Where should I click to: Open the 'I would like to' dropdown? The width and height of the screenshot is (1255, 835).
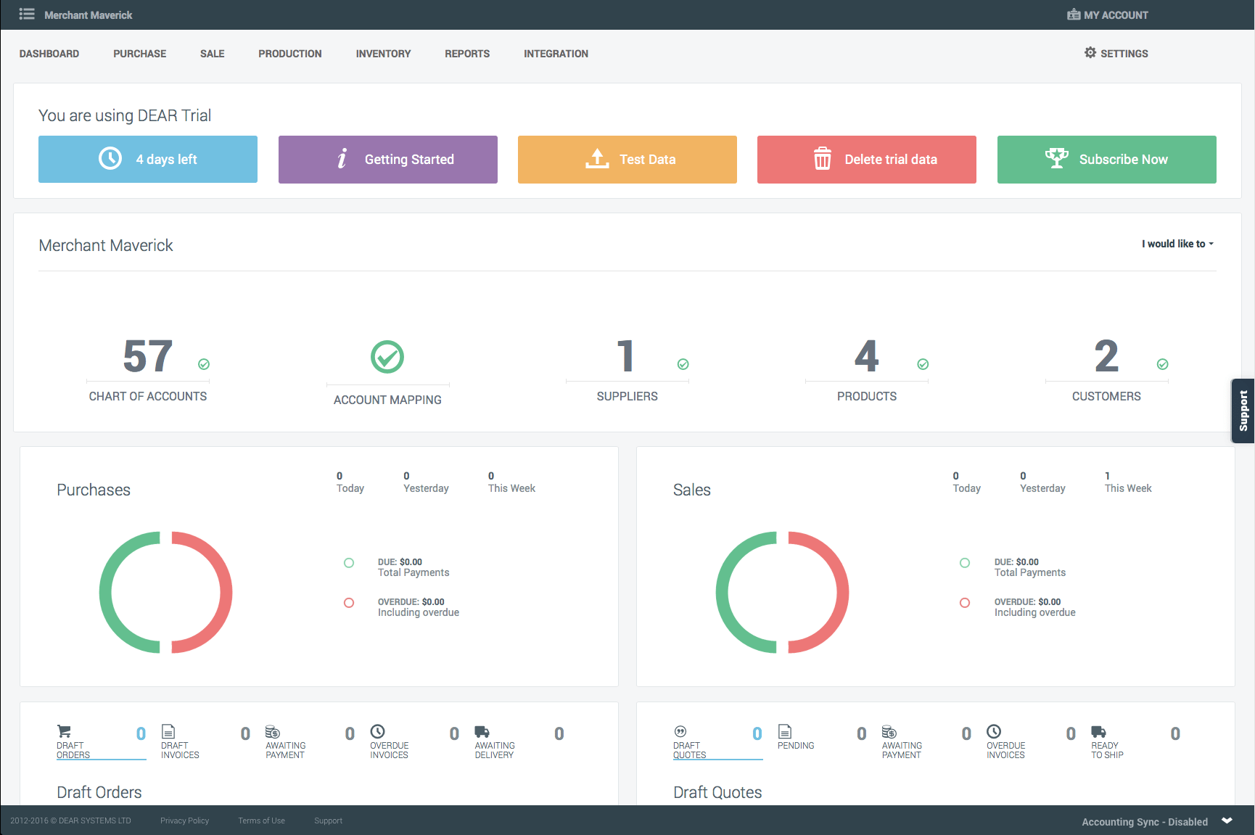tap(1177, 244)
